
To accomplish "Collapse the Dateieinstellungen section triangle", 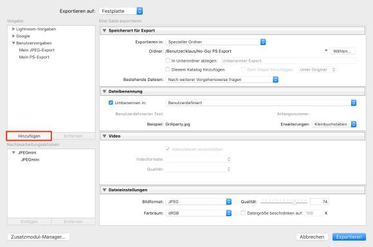I will 104,190.
